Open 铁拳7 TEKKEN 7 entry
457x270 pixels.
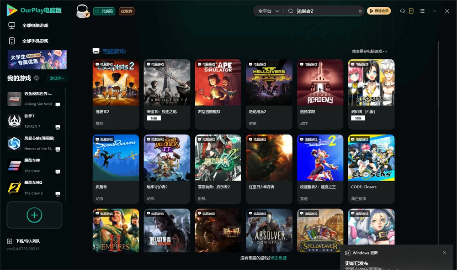(34, 121)
